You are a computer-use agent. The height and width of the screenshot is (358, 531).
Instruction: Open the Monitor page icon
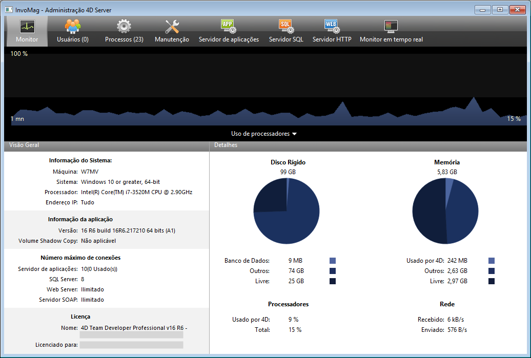pyautogui.click(x=27, y=27)
